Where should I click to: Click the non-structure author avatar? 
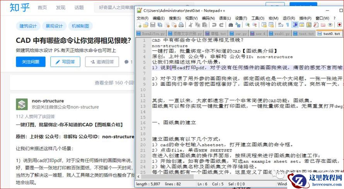click(22, 104)
